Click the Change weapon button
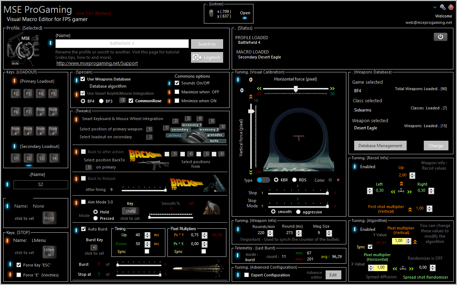This screenshot has height=285, width=457. (x=436, y=145)
